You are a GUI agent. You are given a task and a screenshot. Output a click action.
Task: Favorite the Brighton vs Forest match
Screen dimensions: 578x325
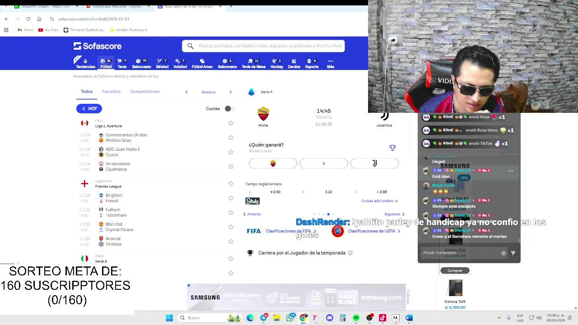[x=231, y=198]
